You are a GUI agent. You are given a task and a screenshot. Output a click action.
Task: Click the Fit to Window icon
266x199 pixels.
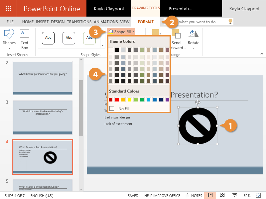pyautogui.click(x=259, y=195)
